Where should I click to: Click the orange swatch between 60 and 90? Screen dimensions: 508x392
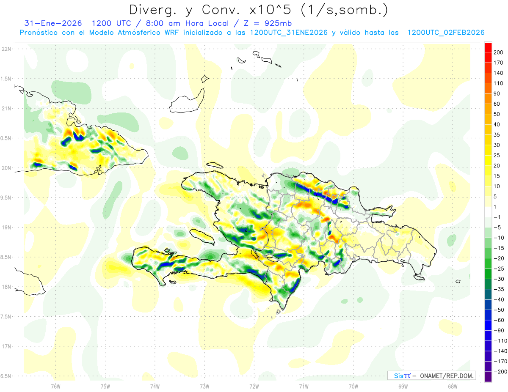pos(488,99)
